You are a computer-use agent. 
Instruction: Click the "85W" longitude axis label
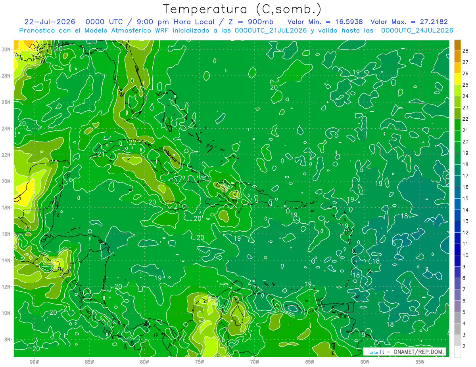pos(90,362)
